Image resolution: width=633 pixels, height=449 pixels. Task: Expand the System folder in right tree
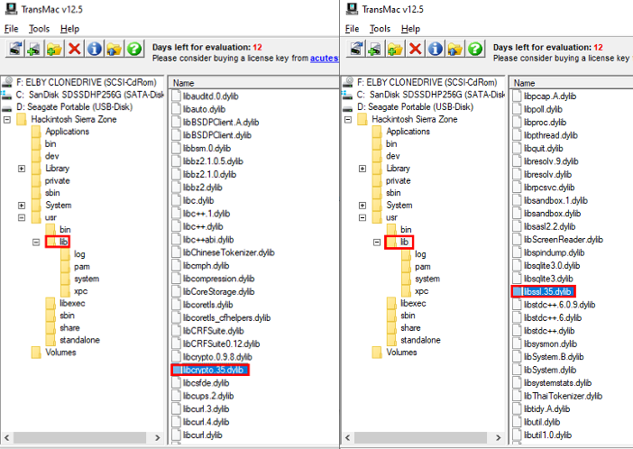pyautogui.click(x=362, y=206)
